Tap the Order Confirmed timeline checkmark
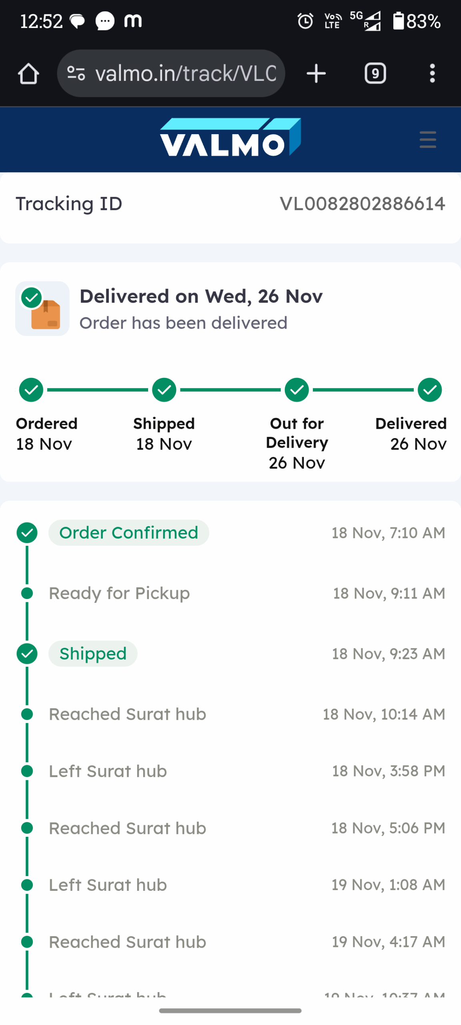461x1025 pixels. point(27,533)
